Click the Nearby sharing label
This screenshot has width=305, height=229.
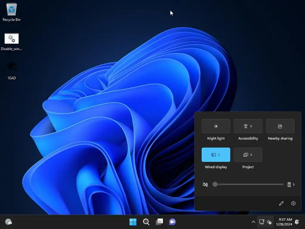280,138
